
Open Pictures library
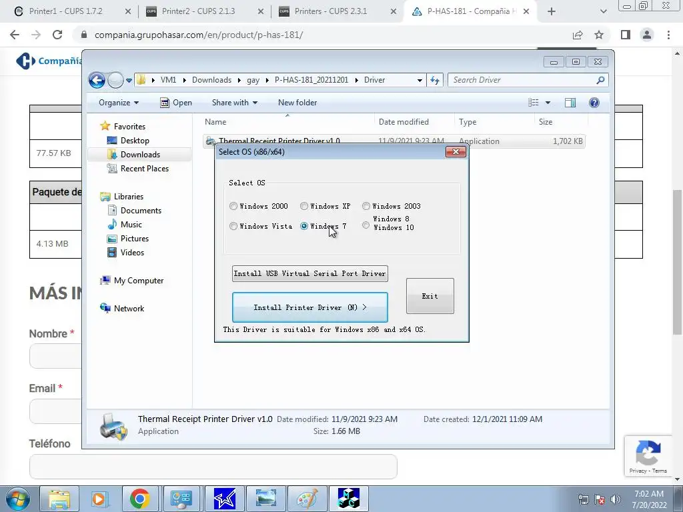click(x=135, y=239)
